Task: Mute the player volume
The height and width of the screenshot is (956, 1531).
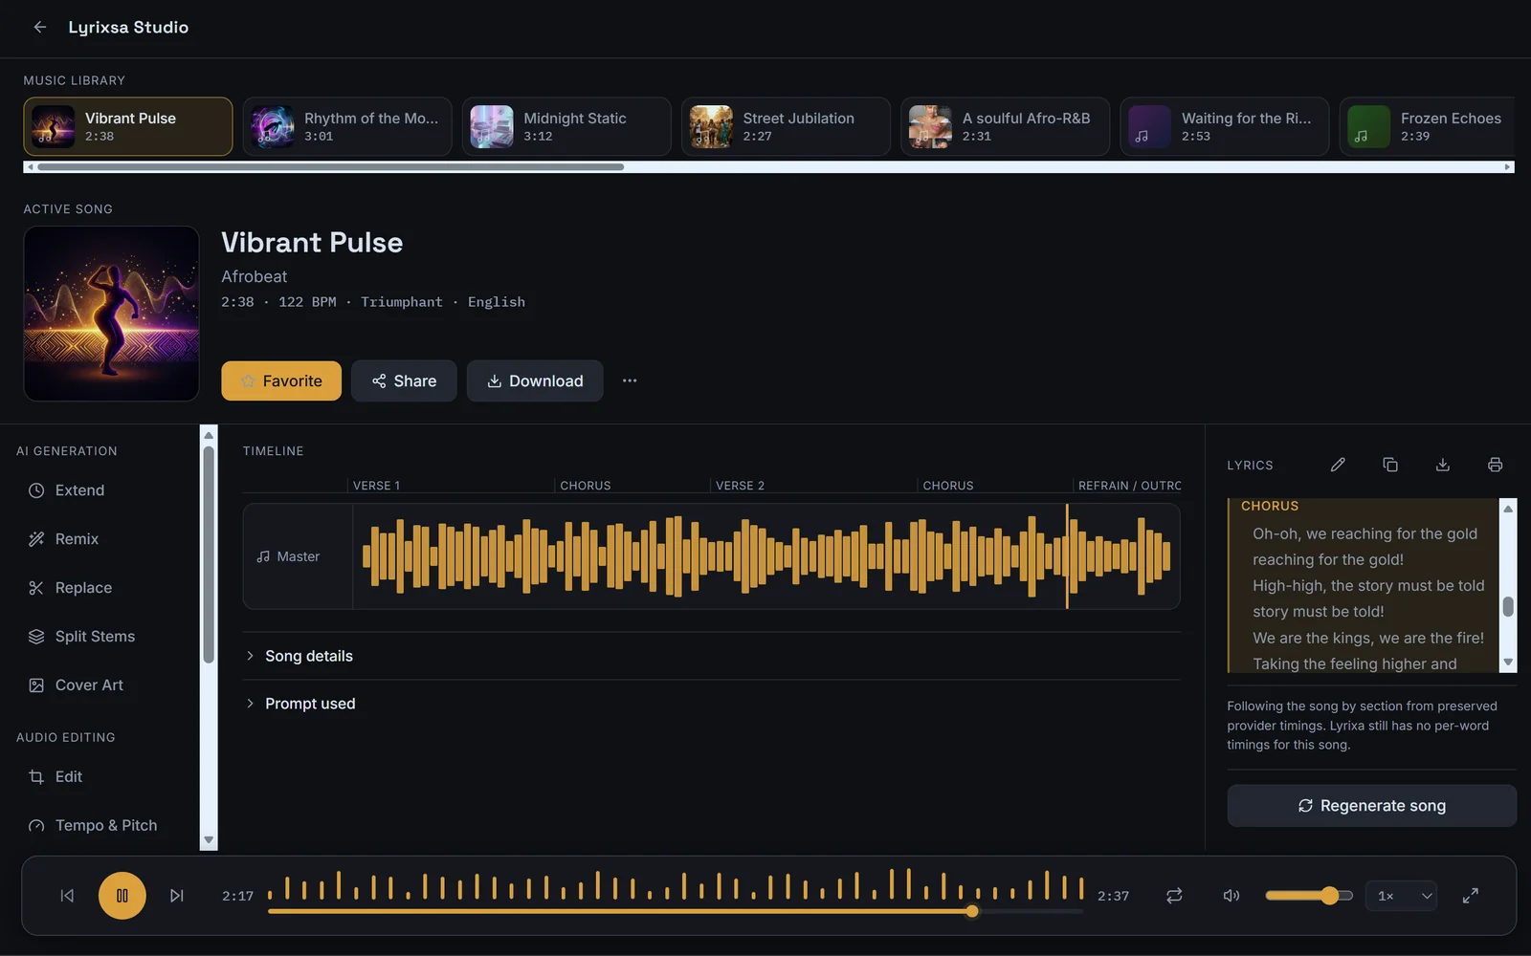Action: tap(1231, 896)
